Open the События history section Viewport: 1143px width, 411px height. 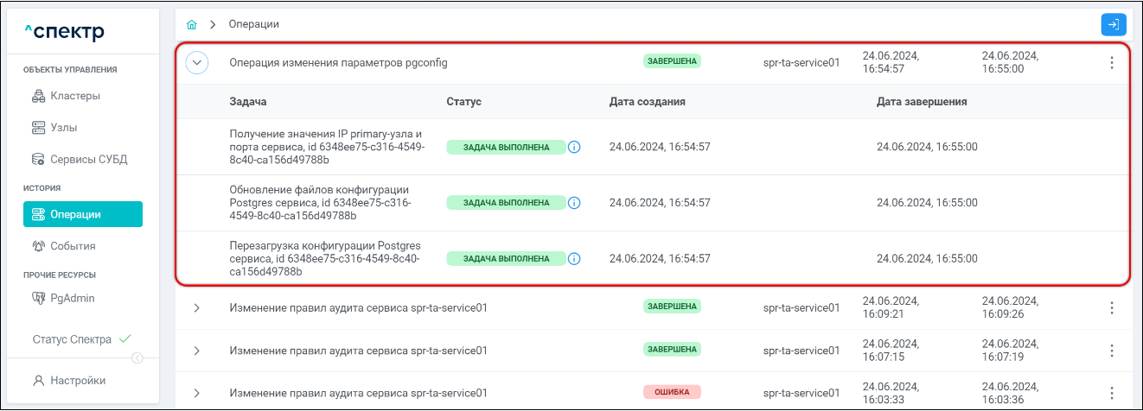pyautogui.click(x=73, y=246)
